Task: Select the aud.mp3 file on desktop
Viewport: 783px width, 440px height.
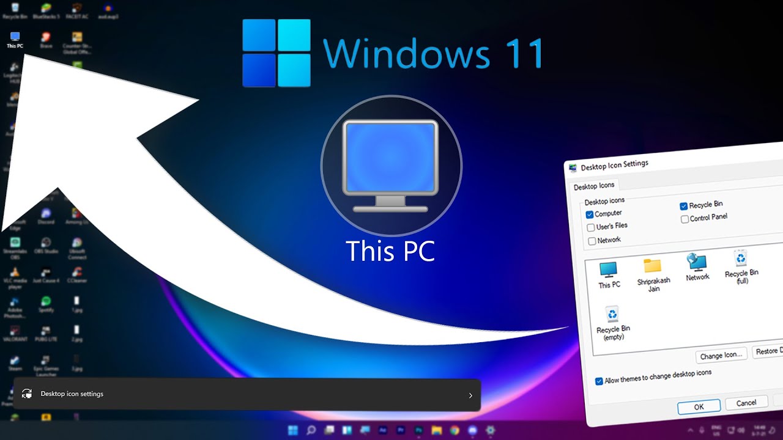Action: [x=108, y=11]
